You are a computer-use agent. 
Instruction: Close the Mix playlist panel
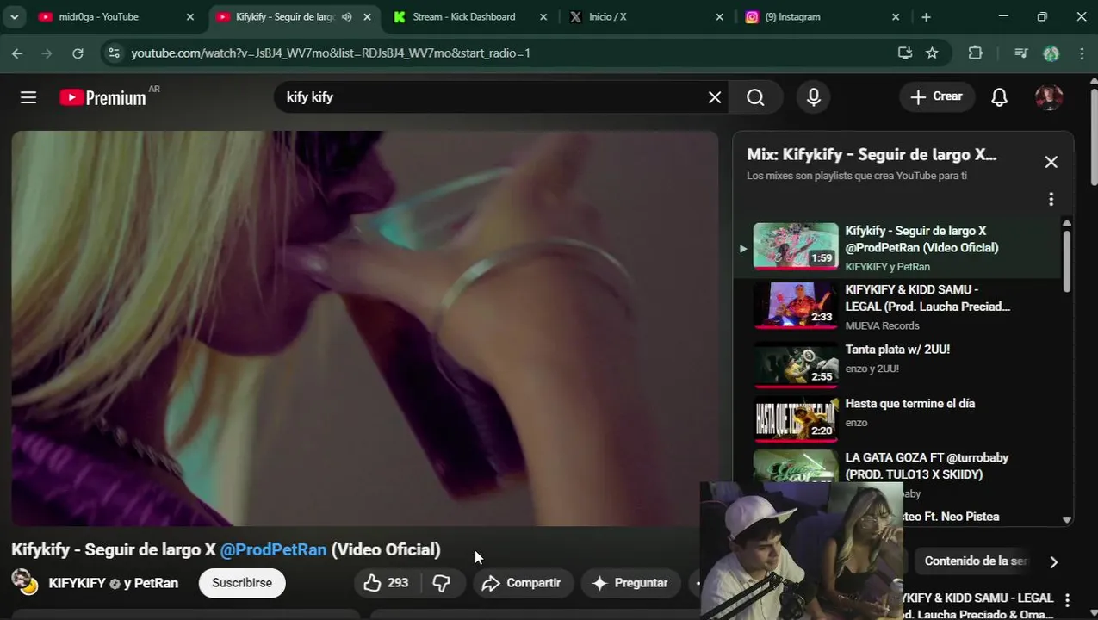point(1051,162)
